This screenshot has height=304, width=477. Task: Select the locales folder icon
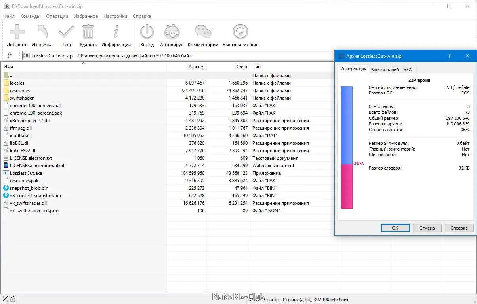pos(6,83)
